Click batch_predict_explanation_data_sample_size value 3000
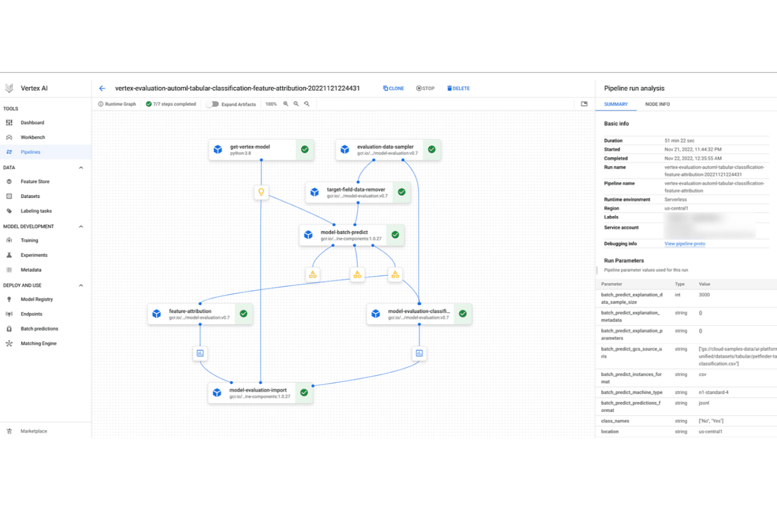The image size is (777, 518). 704,295
